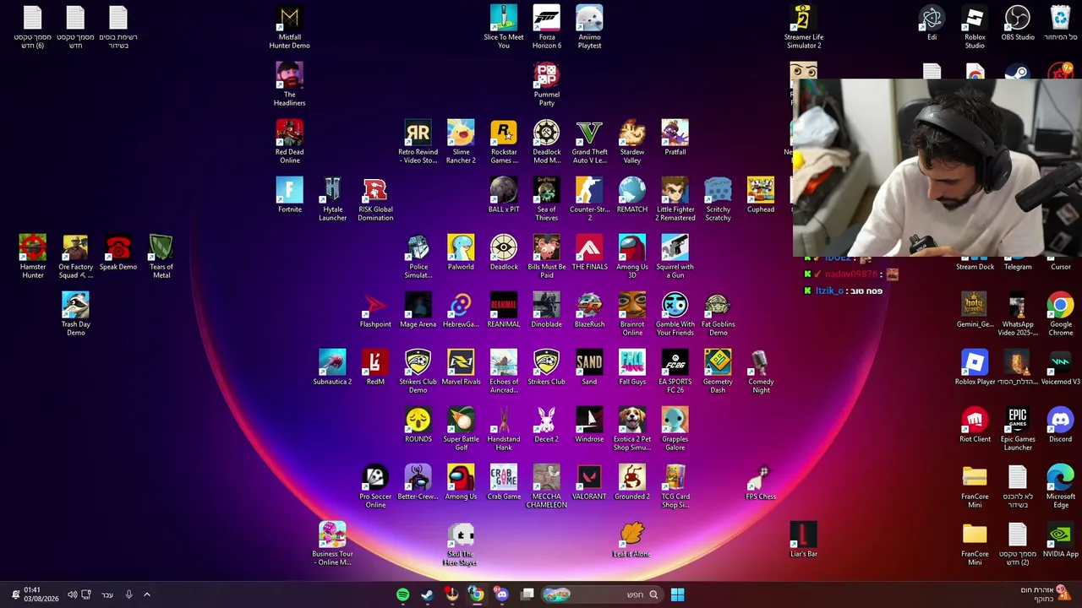Select the Google Chrome desktop icon
Viewport: 1082px width, 608px height.
pos(1060,314)
